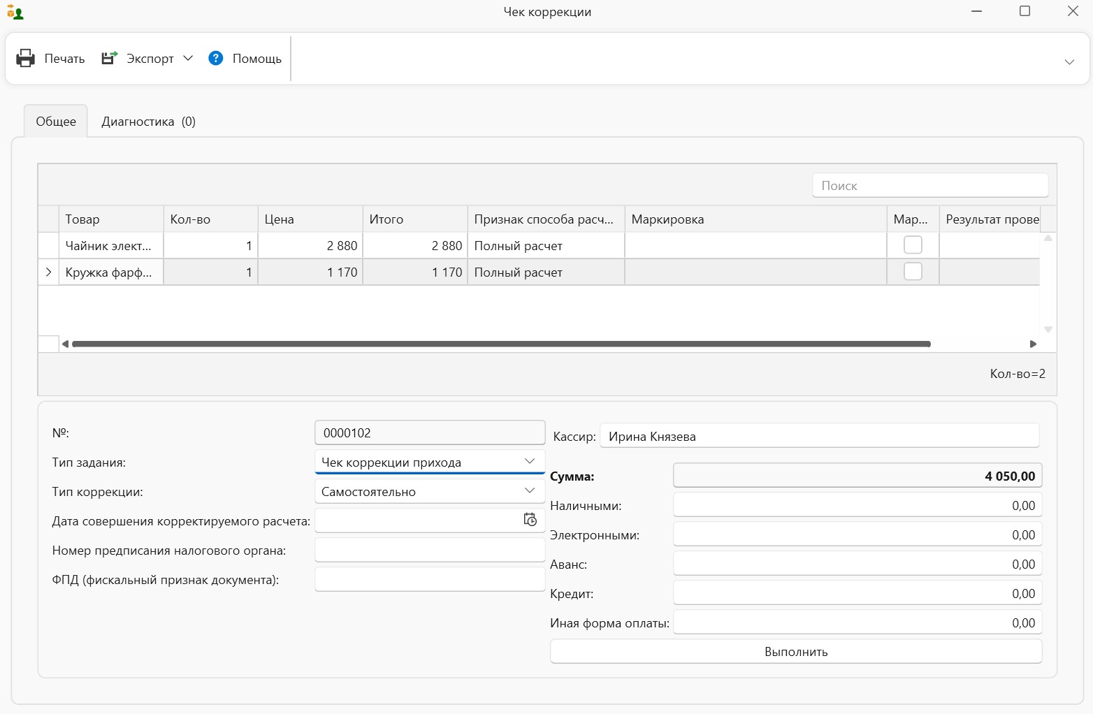Click the Признак способа расч... column header
Image resolution: width=1093 pixels, height=714 pixels.
(x=546, y=219)
